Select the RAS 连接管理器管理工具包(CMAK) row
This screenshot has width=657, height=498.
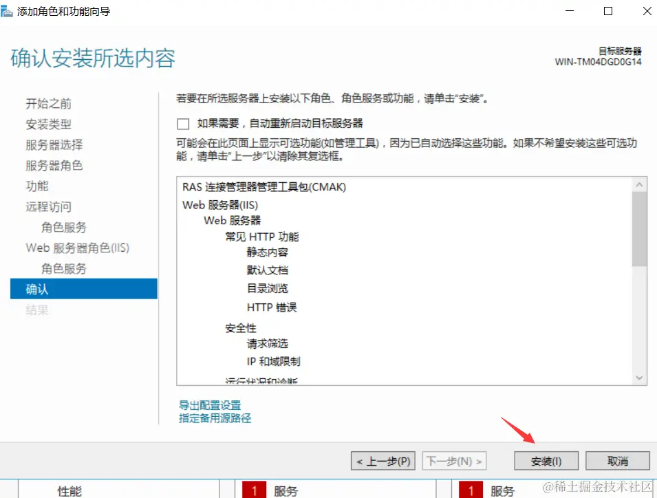pyautogui.click(x=264, y=187)
